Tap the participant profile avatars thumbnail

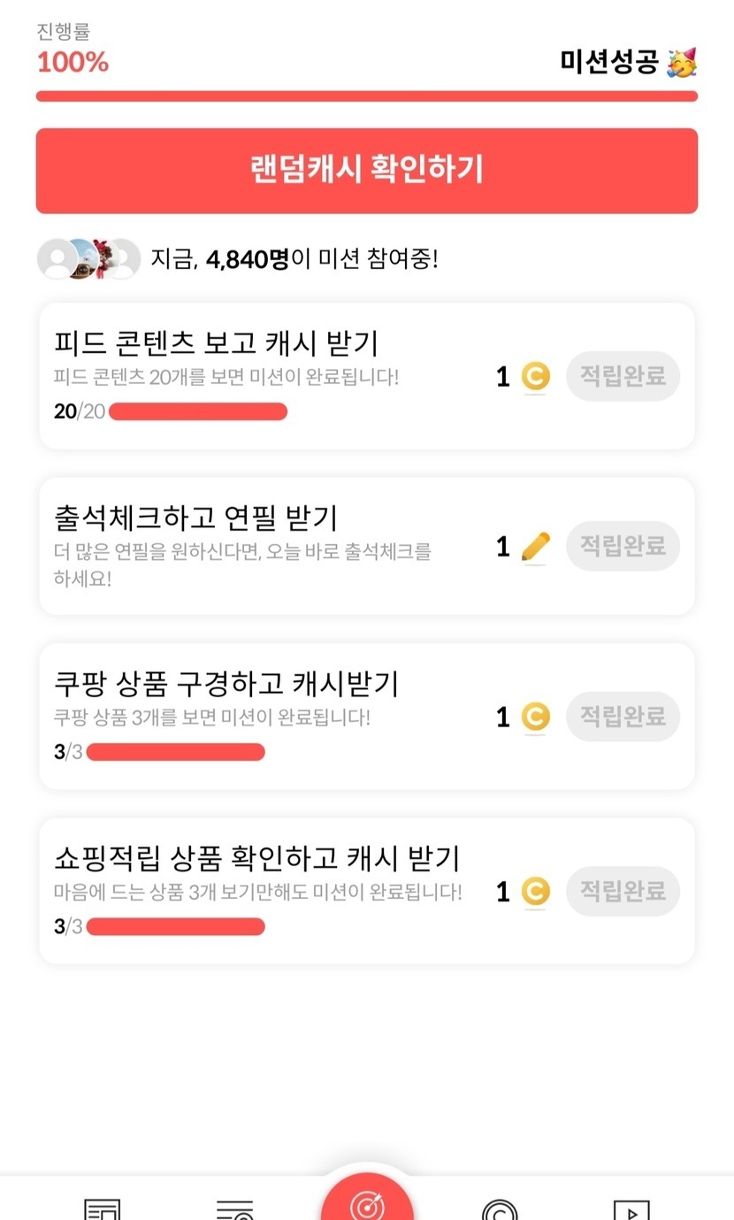point(88,259)
